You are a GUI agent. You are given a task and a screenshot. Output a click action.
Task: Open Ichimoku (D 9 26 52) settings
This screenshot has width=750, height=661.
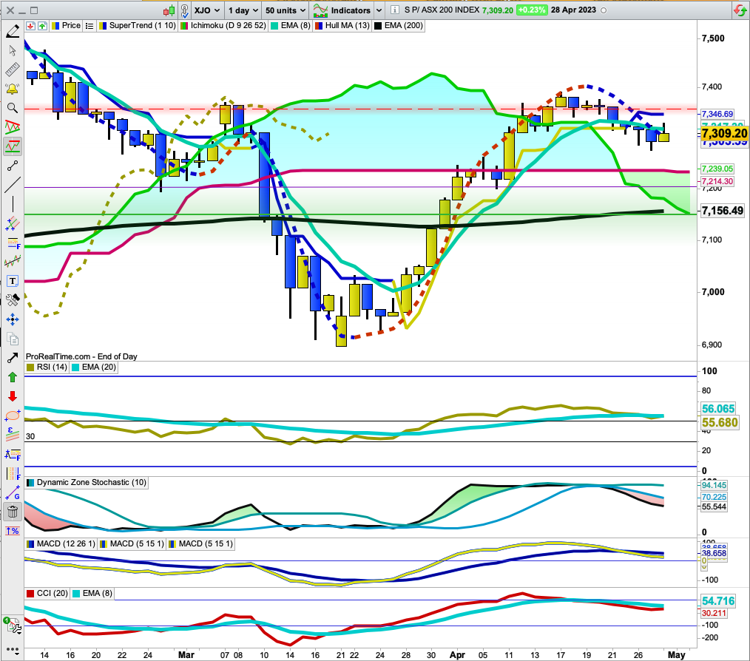point(223,26)
